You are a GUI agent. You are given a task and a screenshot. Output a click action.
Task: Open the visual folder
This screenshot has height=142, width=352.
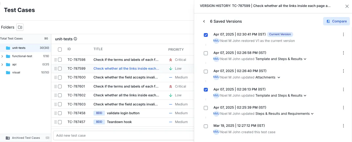16,73
